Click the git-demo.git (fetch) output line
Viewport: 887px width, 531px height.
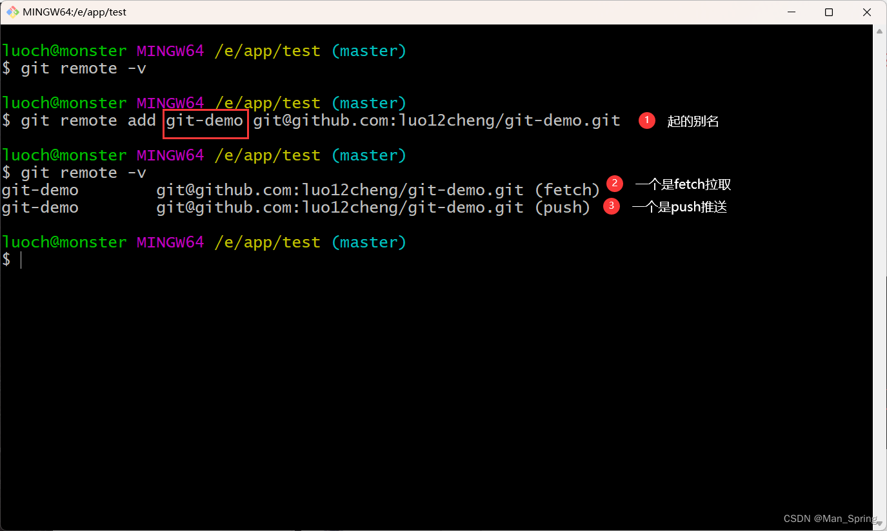(301, 190)
